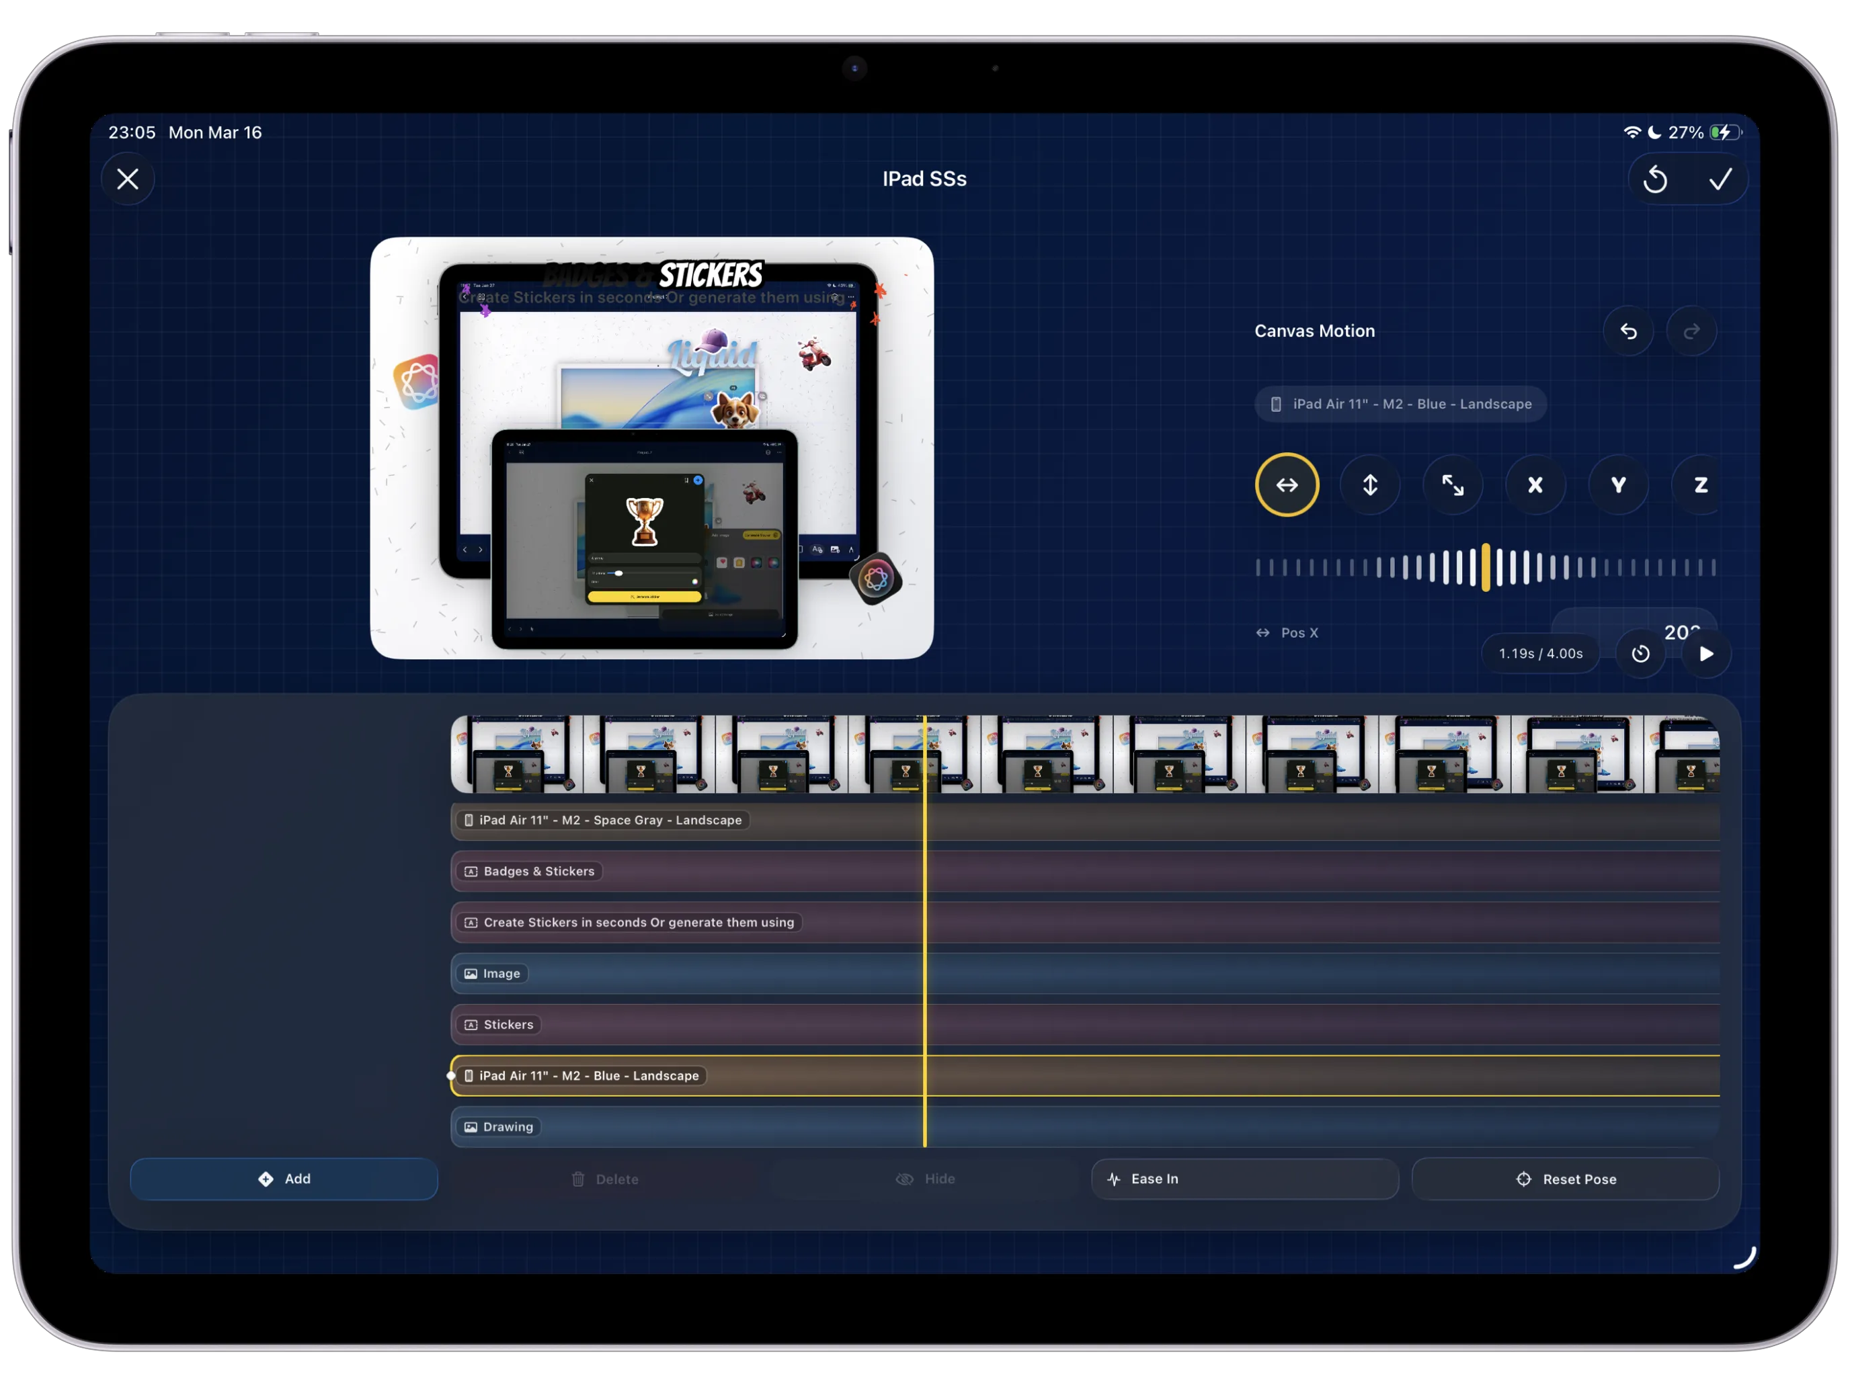Image resolution: width=1850 pixels, height=1387 pixels.
Task: Add a new keyframe with Add
Action: 284,1179
